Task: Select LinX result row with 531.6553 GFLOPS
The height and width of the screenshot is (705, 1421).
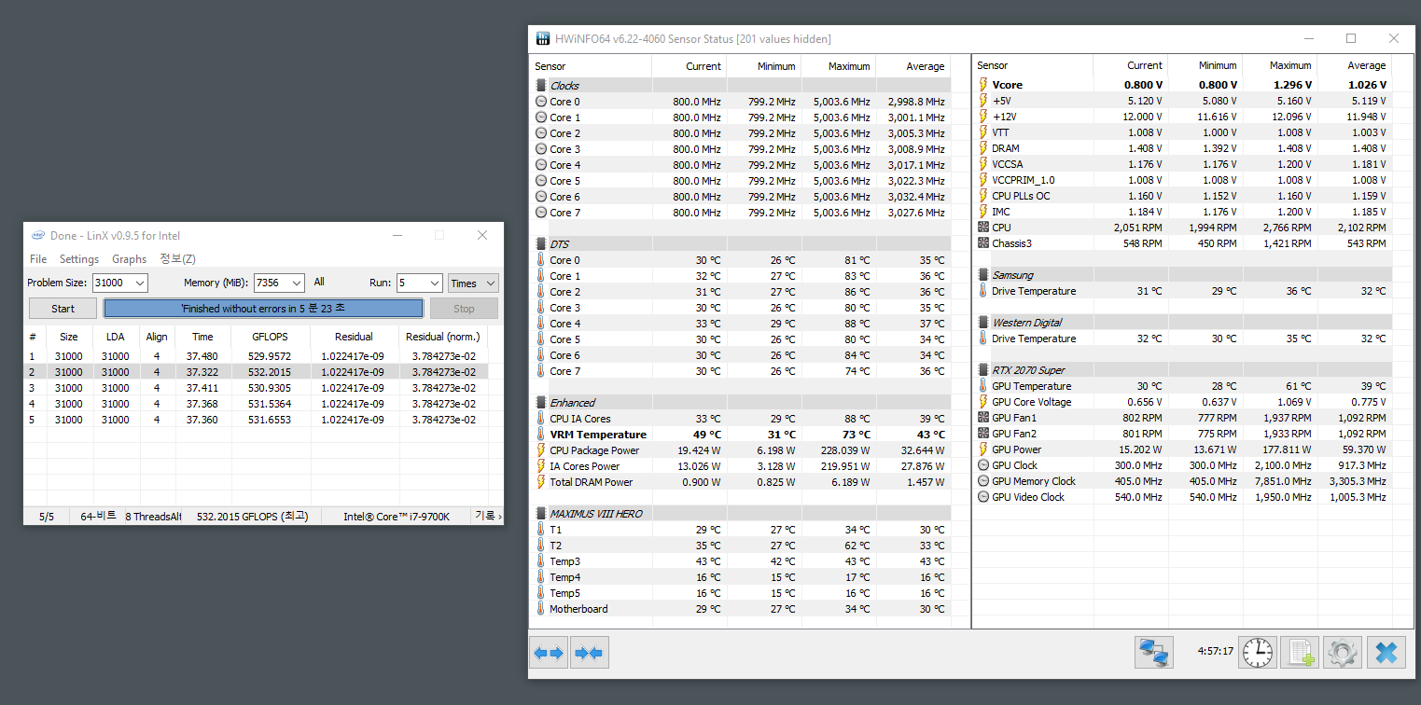Action: [256, 420]
